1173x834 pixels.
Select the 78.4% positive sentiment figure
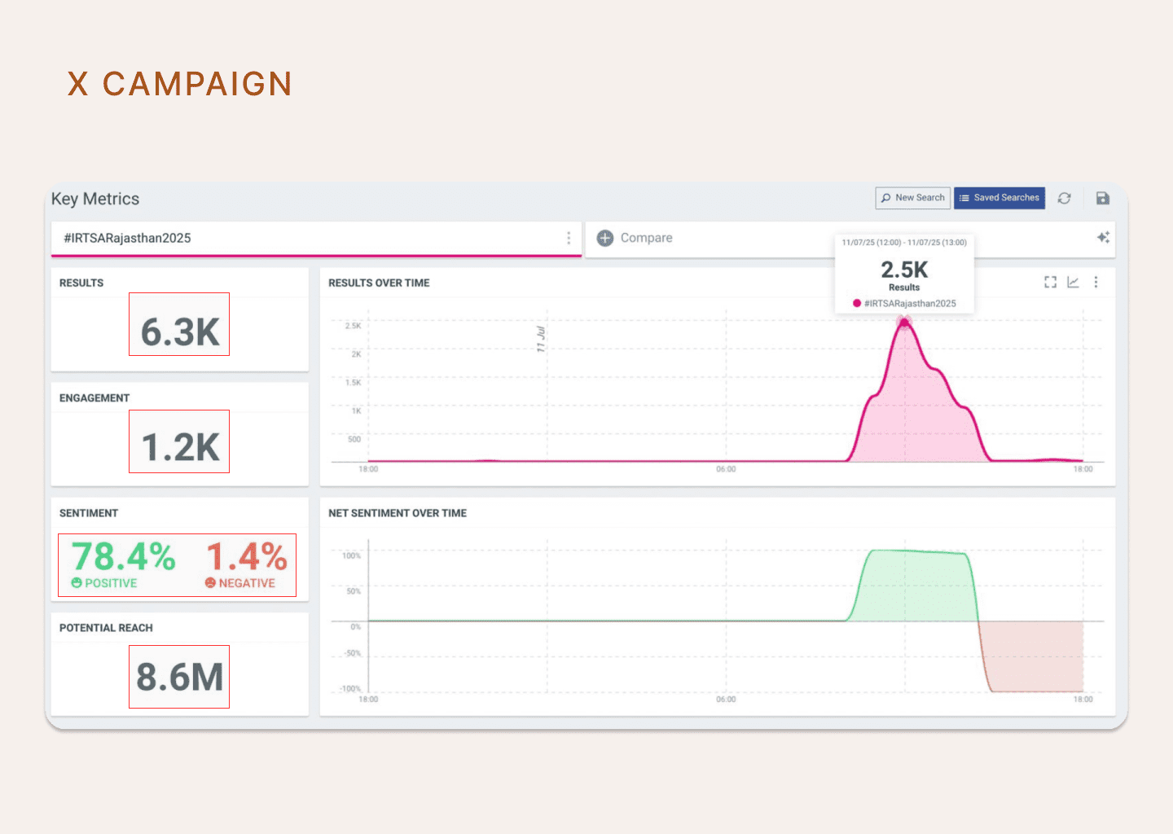click(x=124, y=557)
